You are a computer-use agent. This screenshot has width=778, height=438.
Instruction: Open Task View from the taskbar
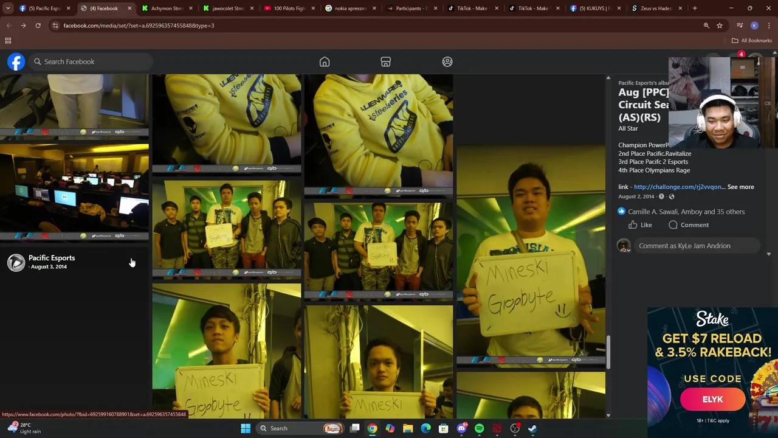point(355,428)
